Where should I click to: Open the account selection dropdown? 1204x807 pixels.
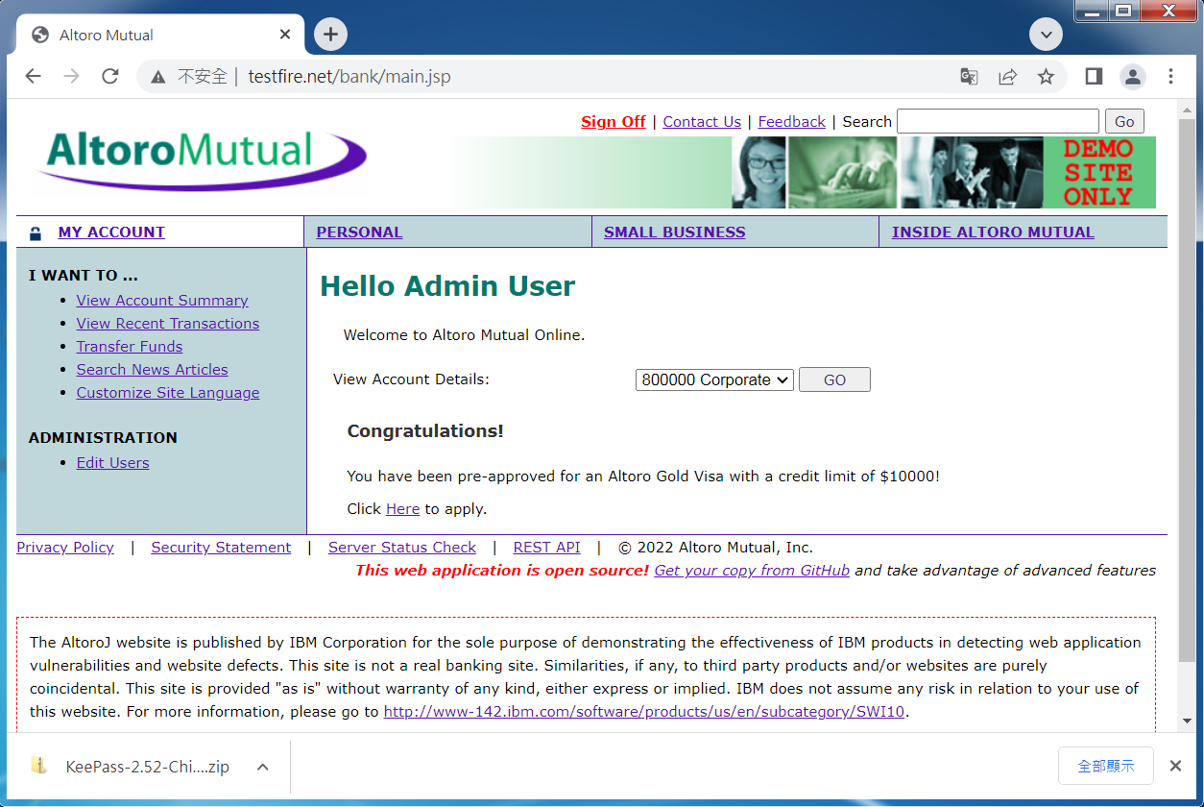coord(714,379)
